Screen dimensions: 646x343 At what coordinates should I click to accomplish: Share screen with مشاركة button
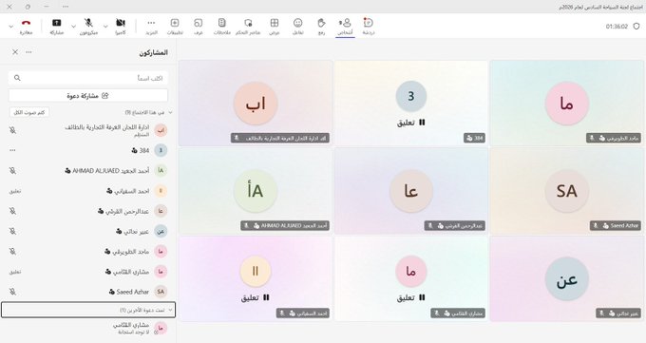point(56,26)
